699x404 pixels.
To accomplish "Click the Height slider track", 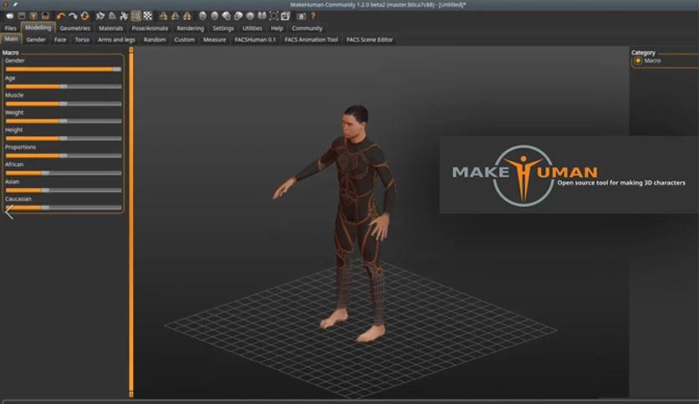I will (x=64, y=139).
